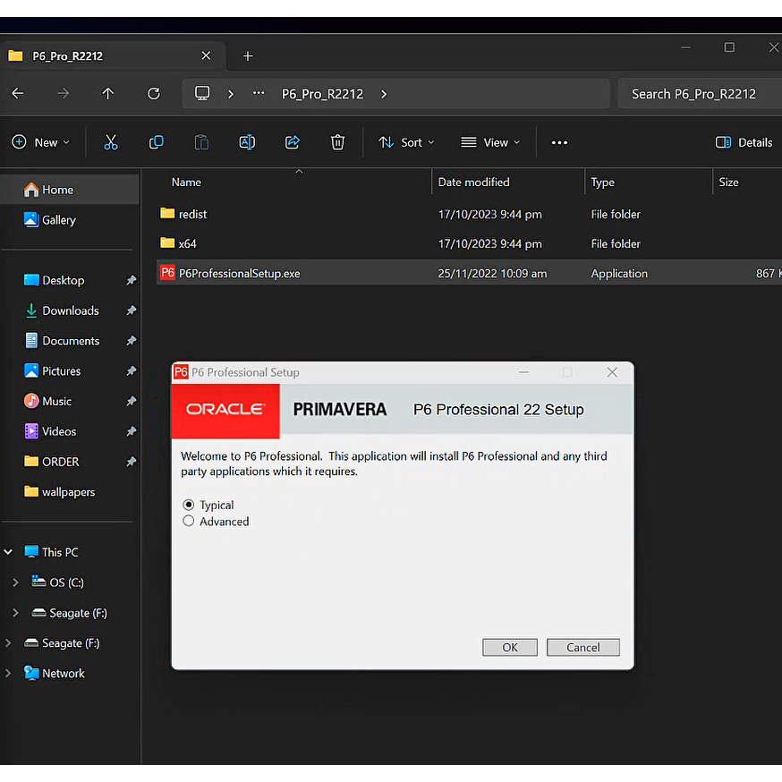Click the Delete trash icon
Viewport: 782px width, 782px height.
(337, 142)
